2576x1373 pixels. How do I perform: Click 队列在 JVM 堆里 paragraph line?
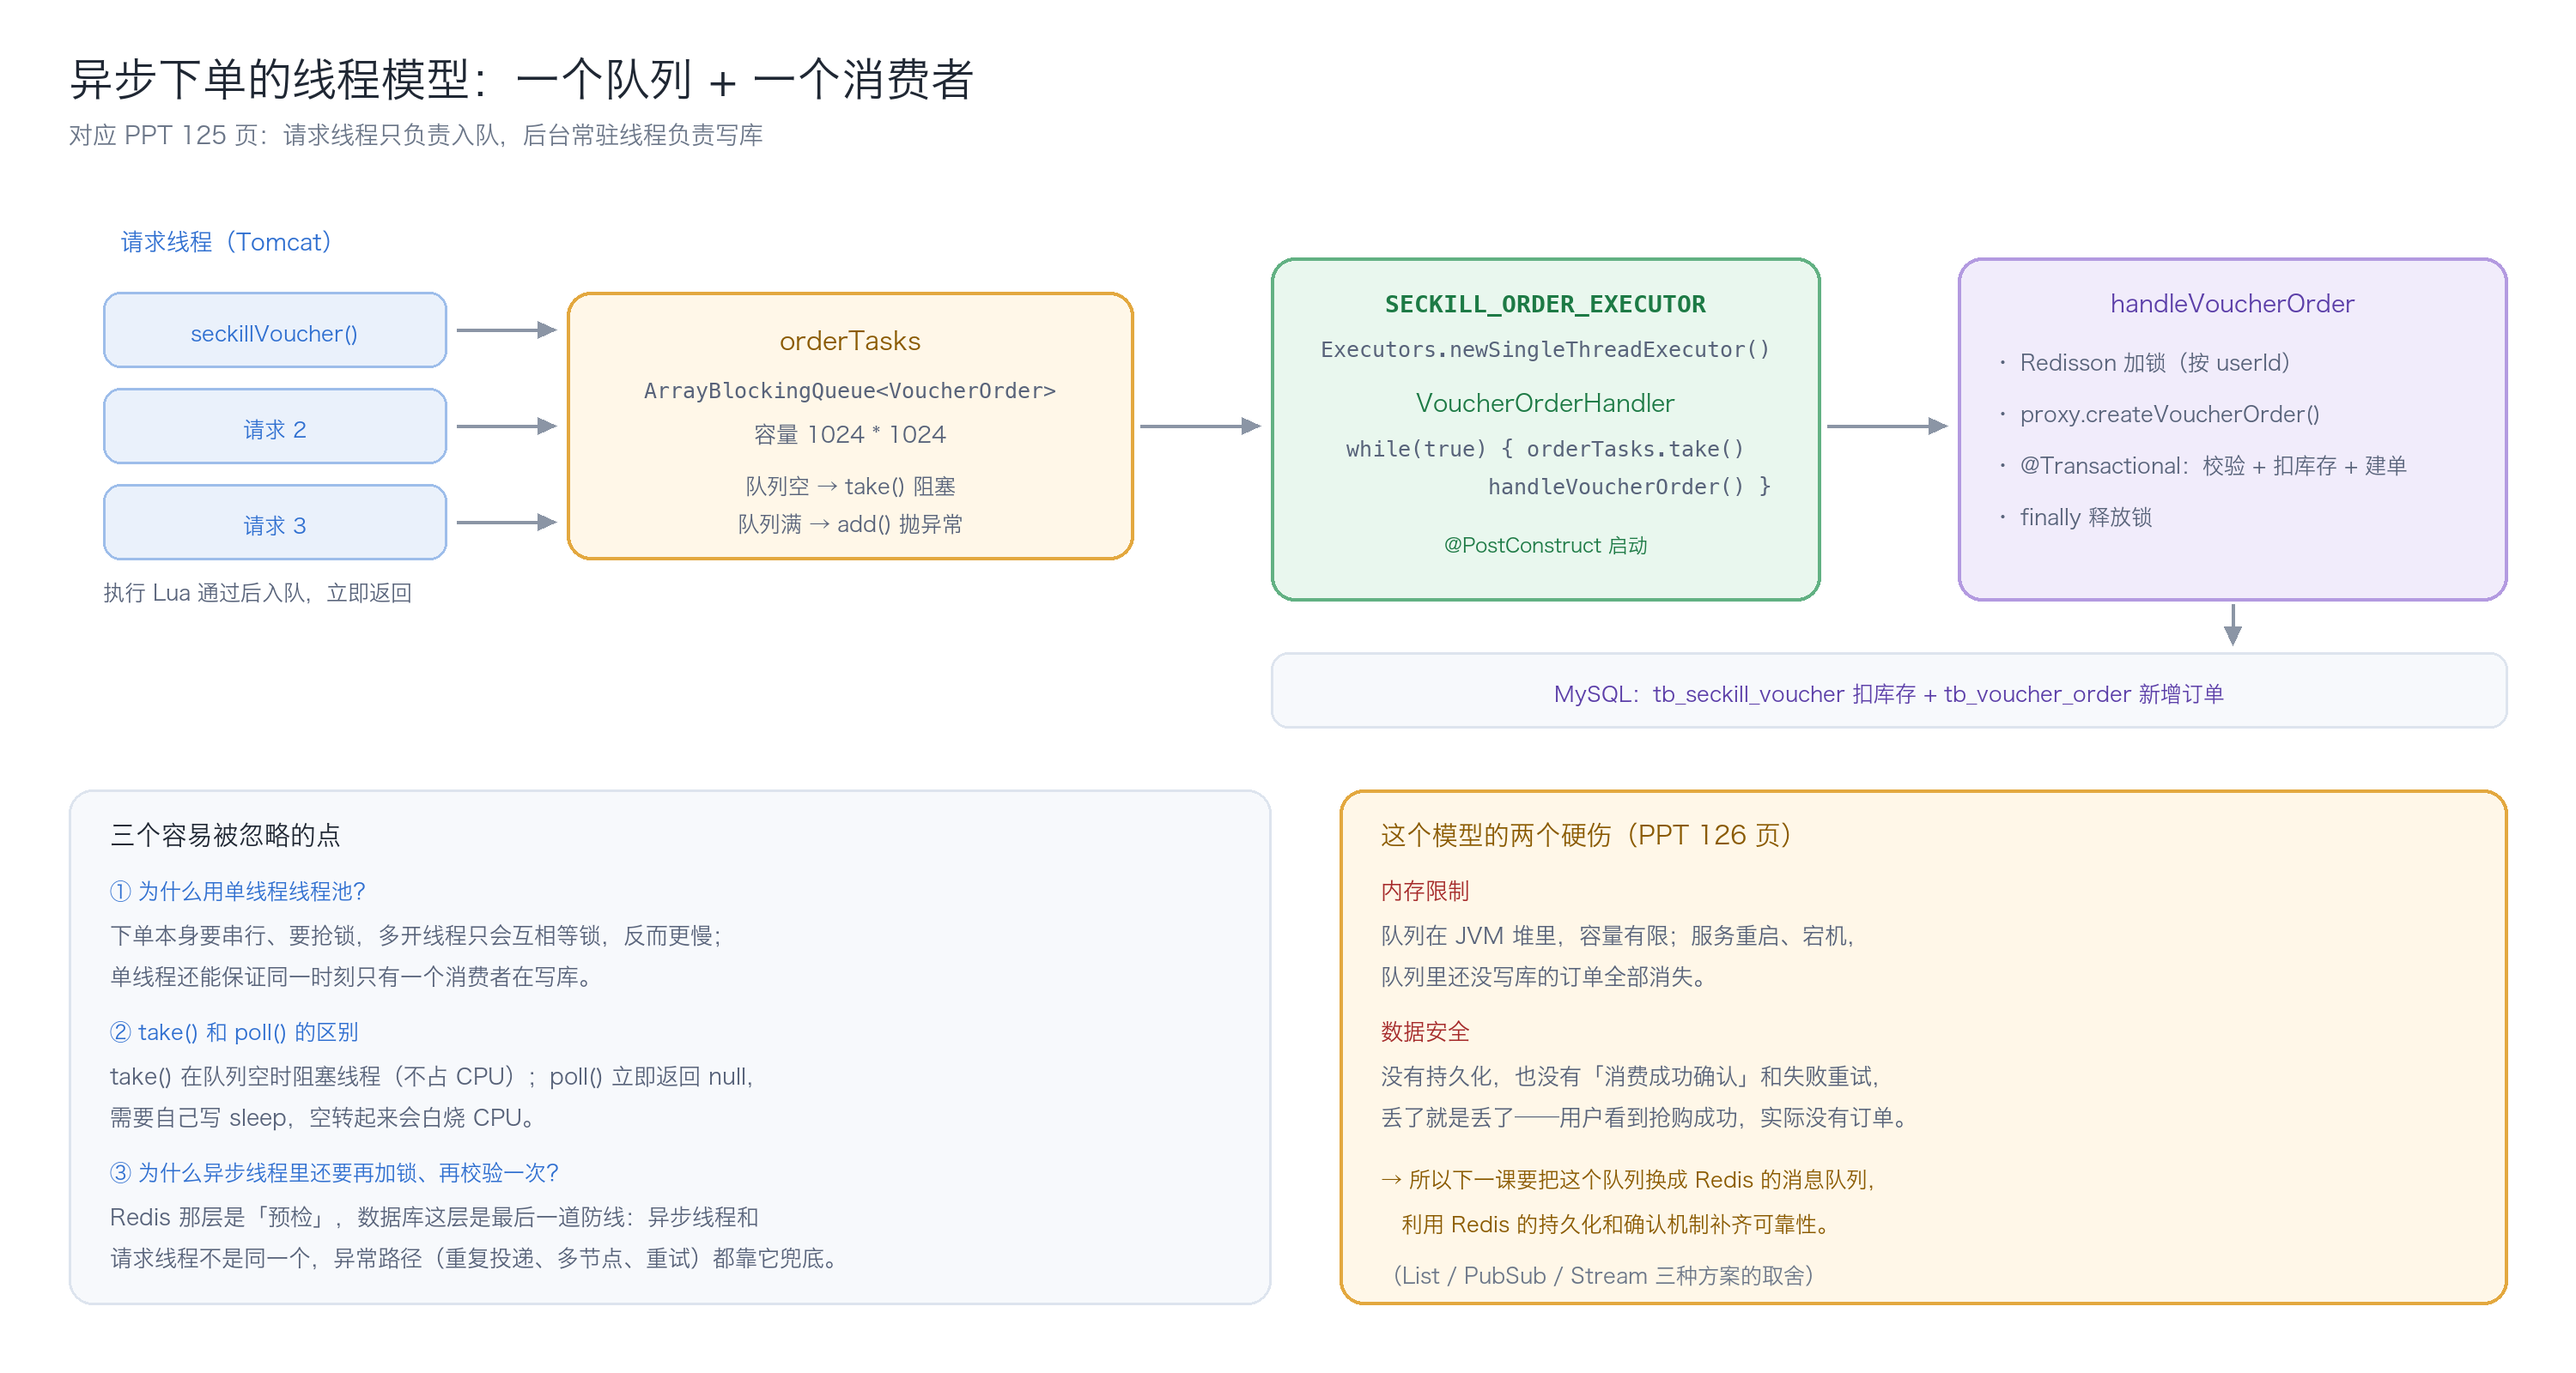[1618, 936]
